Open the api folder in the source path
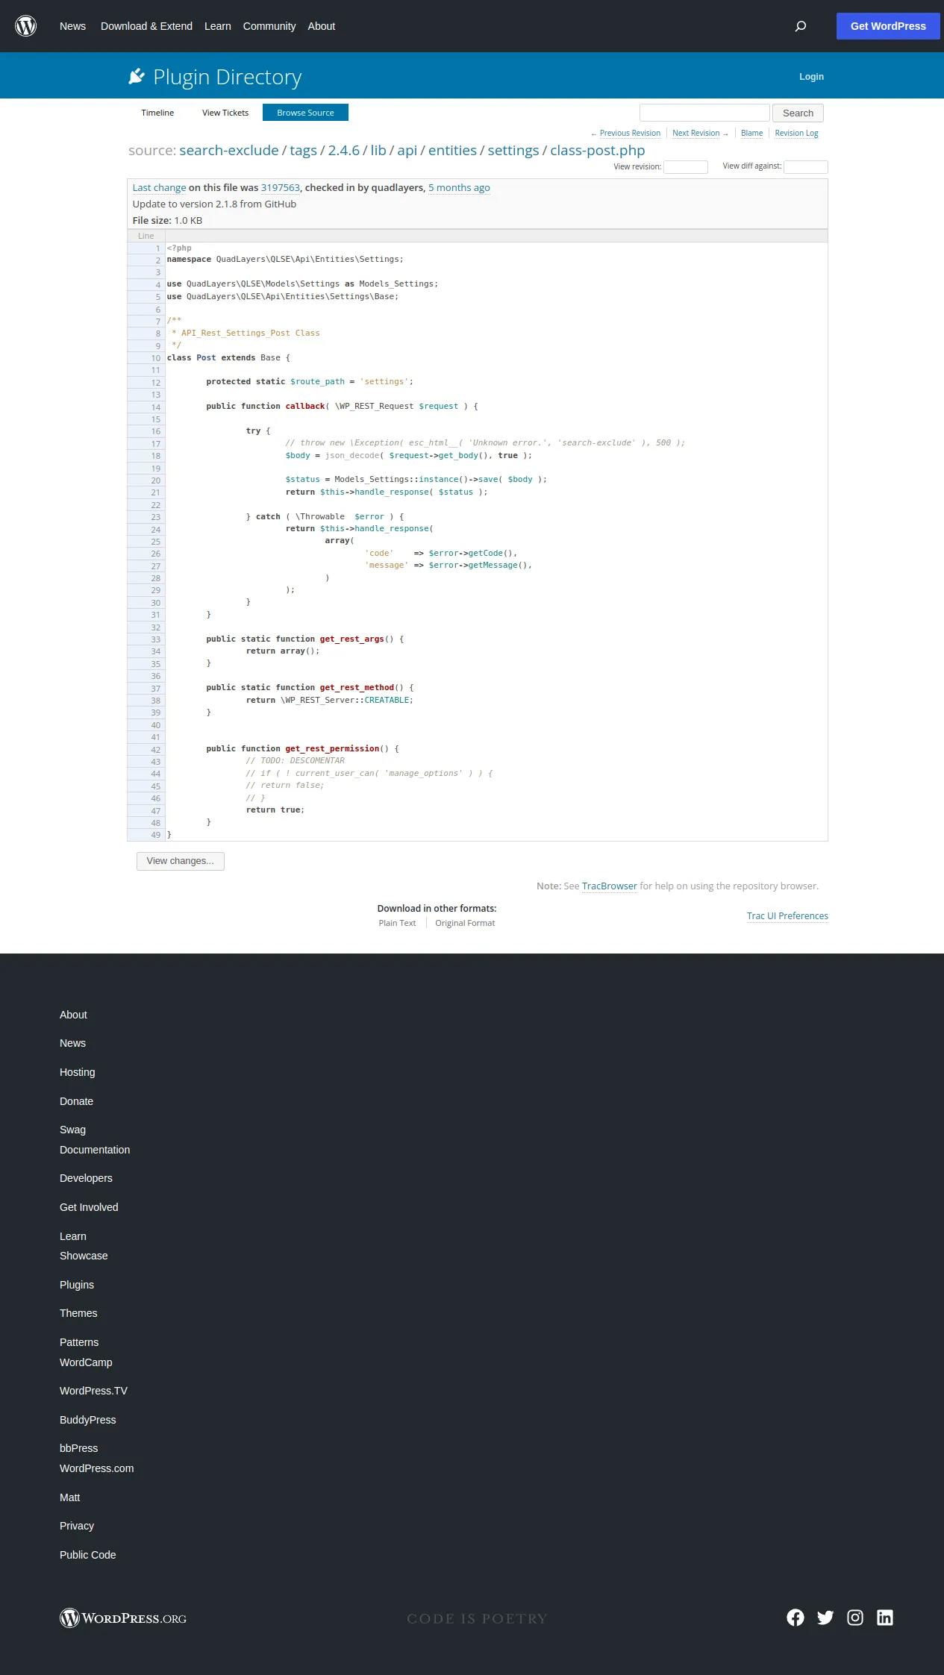Screen dimensions: 944x1675 [407, 150]
